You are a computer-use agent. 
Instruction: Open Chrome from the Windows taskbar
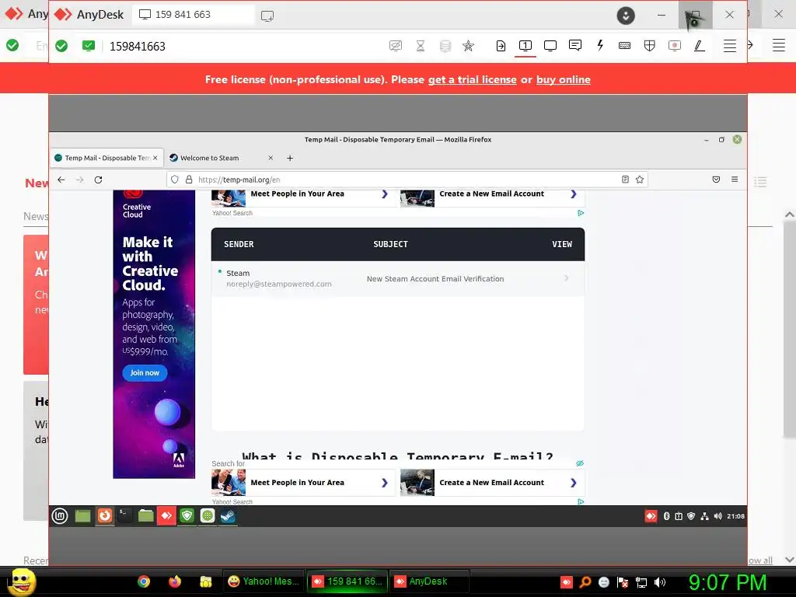click(144, 581)
